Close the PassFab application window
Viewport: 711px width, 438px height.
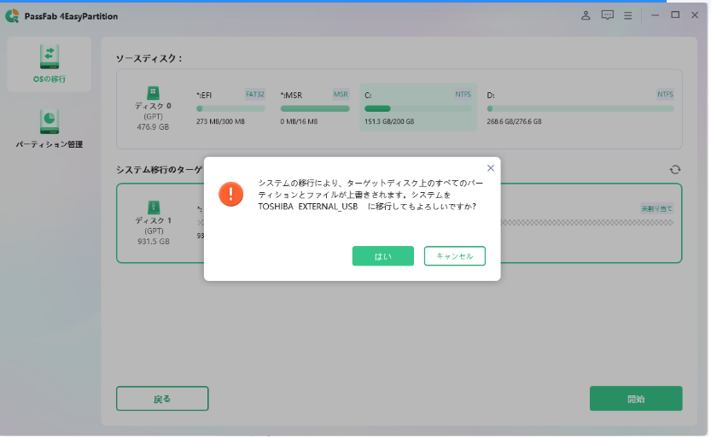tap(694, 15)
